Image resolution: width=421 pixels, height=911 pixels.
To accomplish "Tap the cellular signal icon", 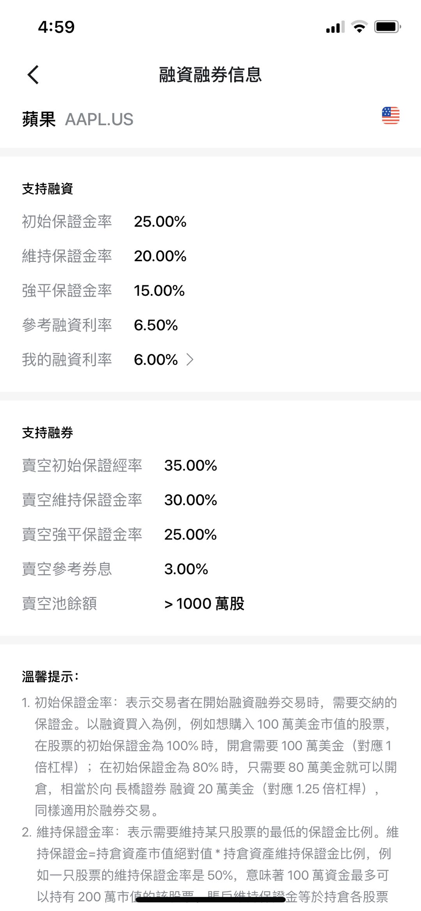I will click(335, 27).
